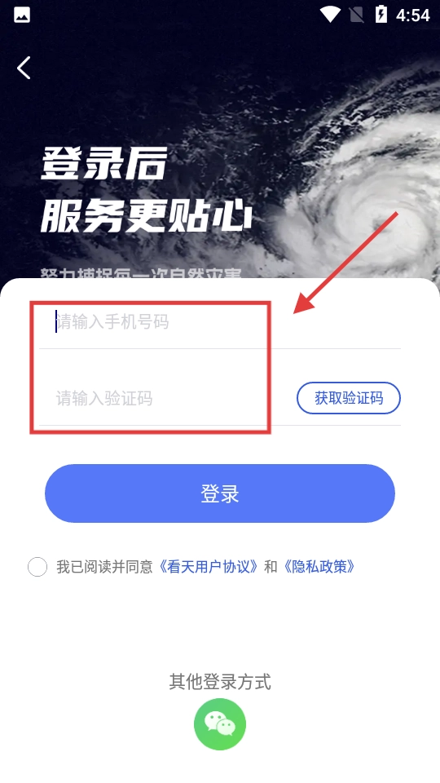Focus the 请输入手机号码 phone number field
The width and height of the screenshot is (440, 783).
point(220,322)
